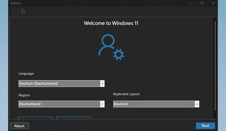Click the 'Welcome to Windows 11' heading
The width and height of the screenshot is (226, 131).
pos(111,23)
